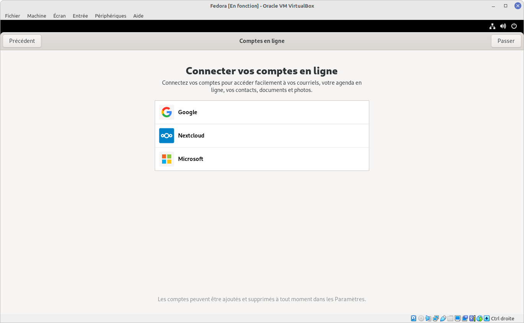Viewport: 524px width, 323px height.
Task: Click the Paramètres footer note text
Action: [x=262, y=299]
